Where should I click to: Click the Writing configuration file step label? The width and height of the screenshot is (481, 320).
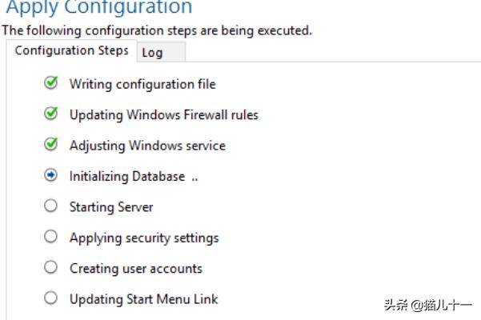tap(142, 84)
